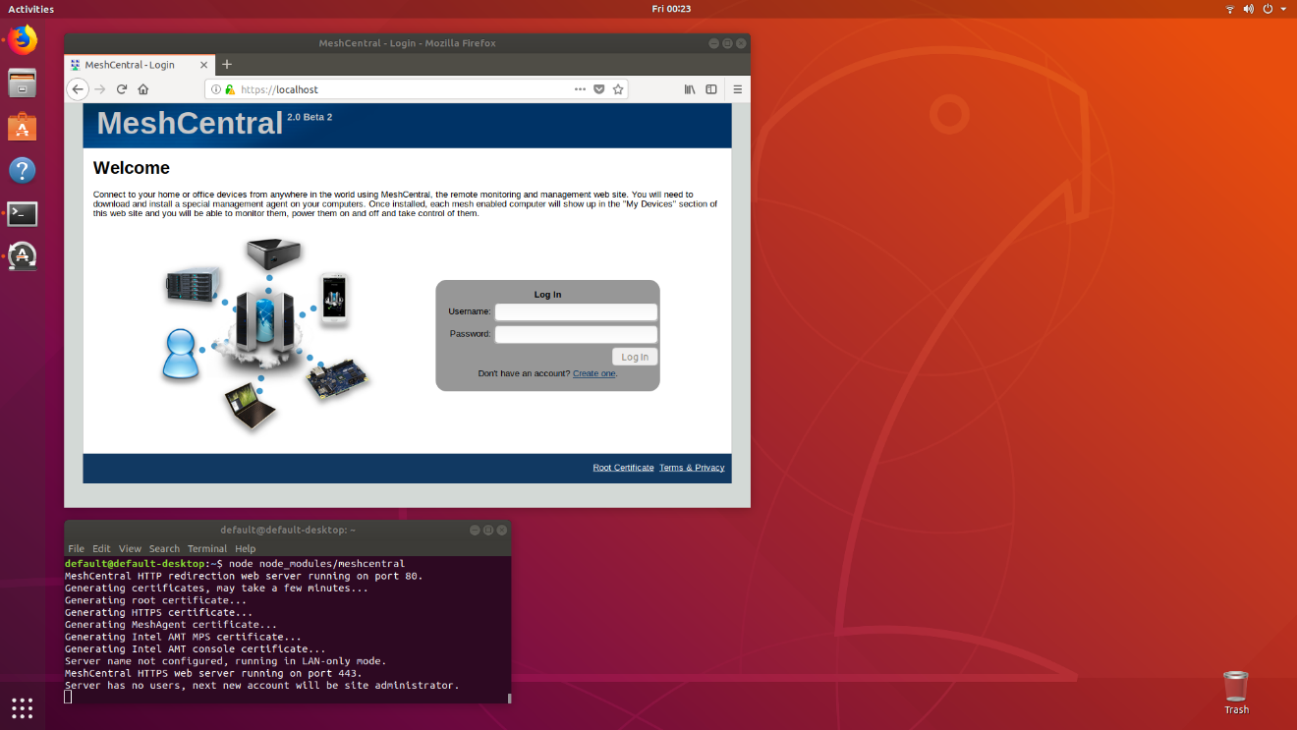Click the Username input field
This screenshot has height=730, width=1297.
(576, 311)
